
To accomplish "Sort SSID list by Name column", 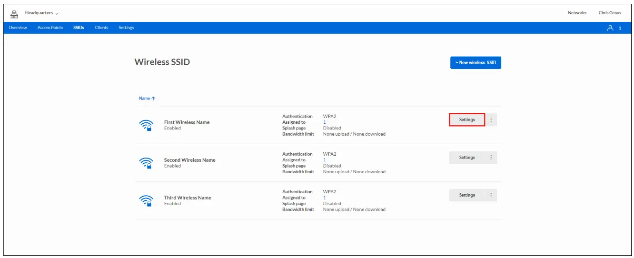I will [x=147, y=99].
